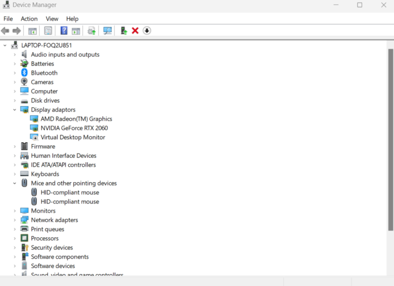The width and height of the screenshot is (394, 286).
Task: Select the Software devices label
Action: 53,266
